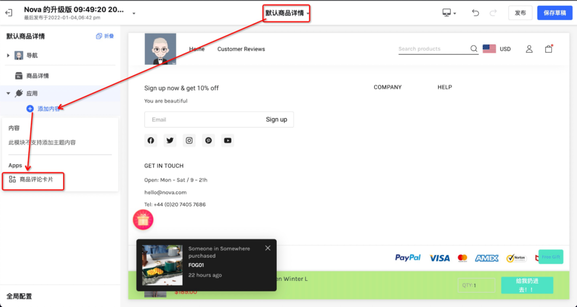The image size is (577, 307).
Task: Click the undo arrow icon
Action: [475, 13]
